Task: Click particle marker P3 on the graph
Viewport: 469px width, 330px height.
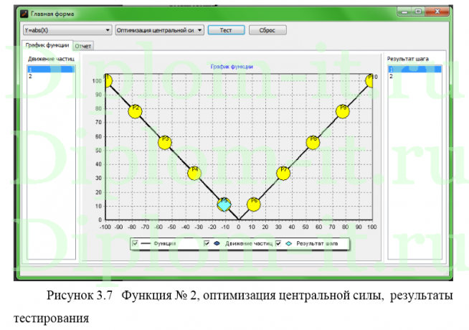Action: tap(165, 142)
